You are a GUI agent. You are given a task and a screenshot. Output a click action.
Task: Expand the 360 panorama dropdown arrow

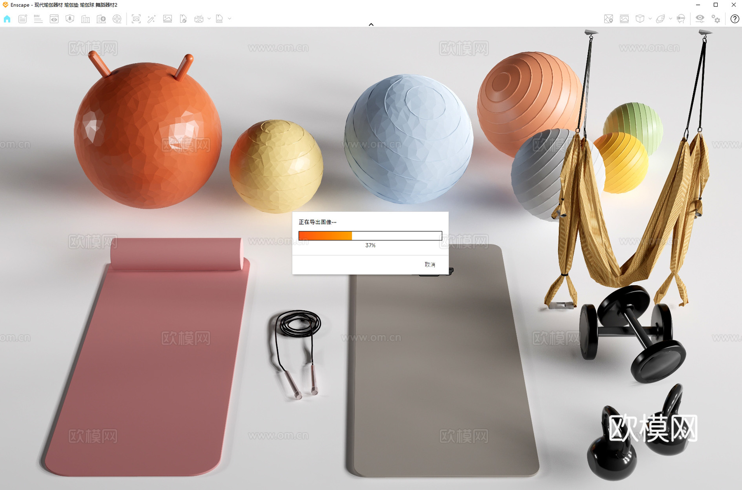pyautogui.click(x=209, y=19)
